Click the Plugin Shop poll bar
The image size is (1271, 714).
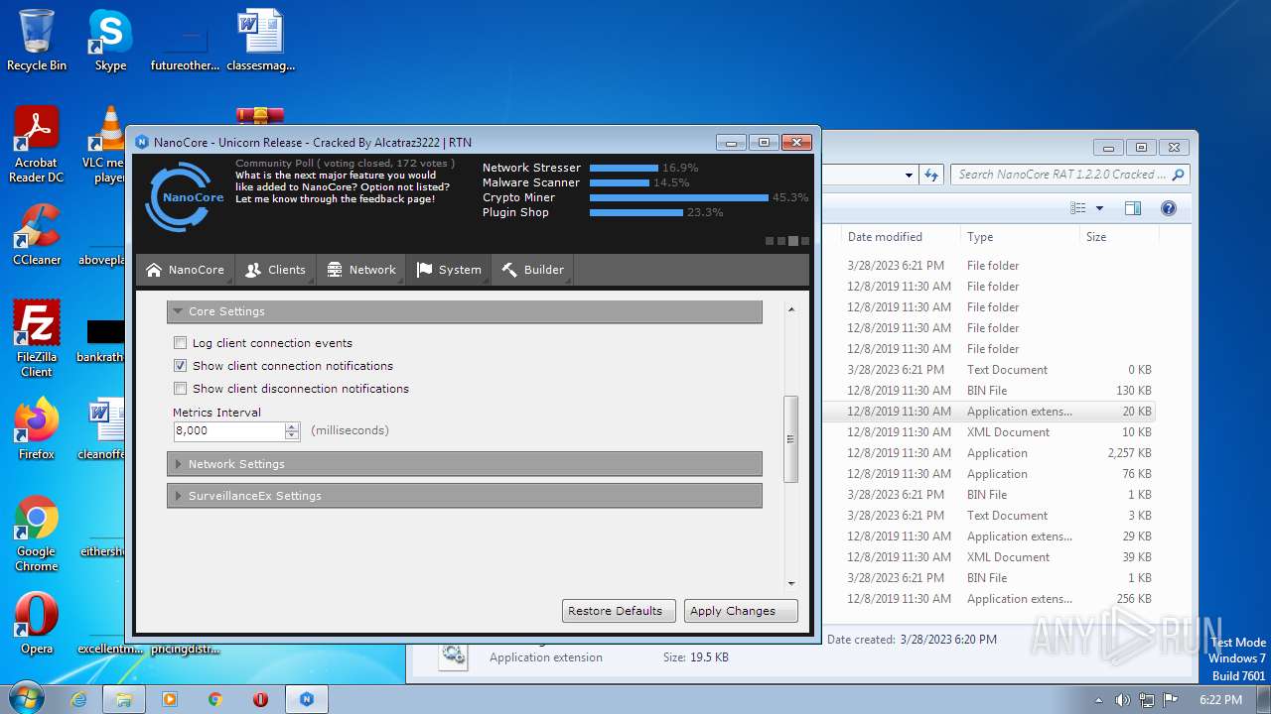(636, 212)
